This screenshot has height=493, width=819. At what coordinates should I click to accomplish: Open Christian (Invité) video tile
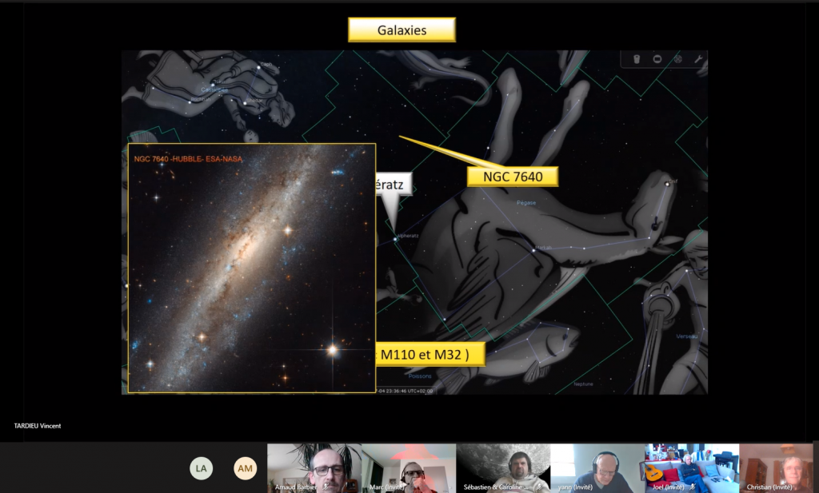click(x=777, y=468)
